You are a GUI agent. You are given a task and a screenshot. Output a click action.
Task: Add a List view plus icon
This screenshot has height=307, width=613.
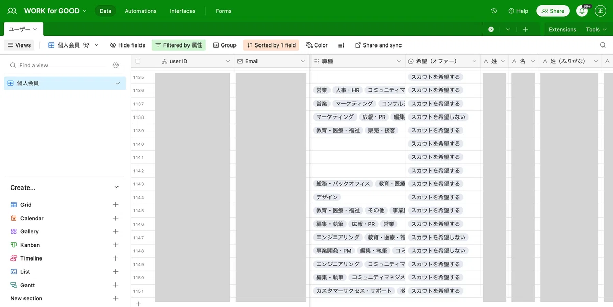(x=116, y=272)
